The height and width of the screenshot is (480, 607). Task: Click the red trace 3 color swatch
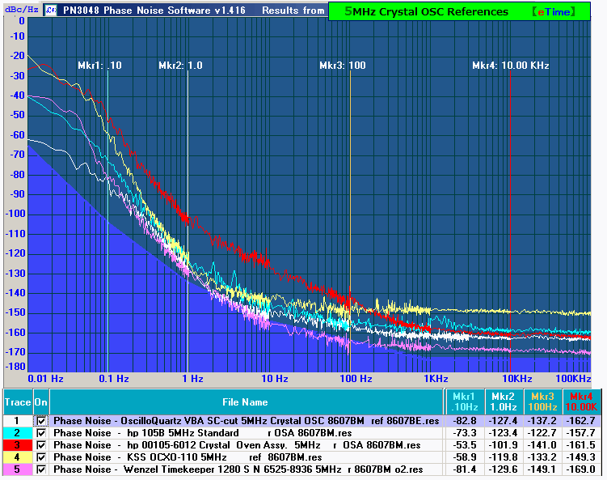17,445
